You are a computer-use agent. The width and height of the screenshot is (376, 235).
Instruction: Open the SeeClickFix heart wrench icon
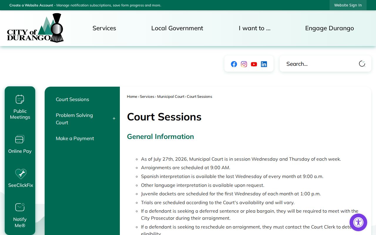(21, 174)
